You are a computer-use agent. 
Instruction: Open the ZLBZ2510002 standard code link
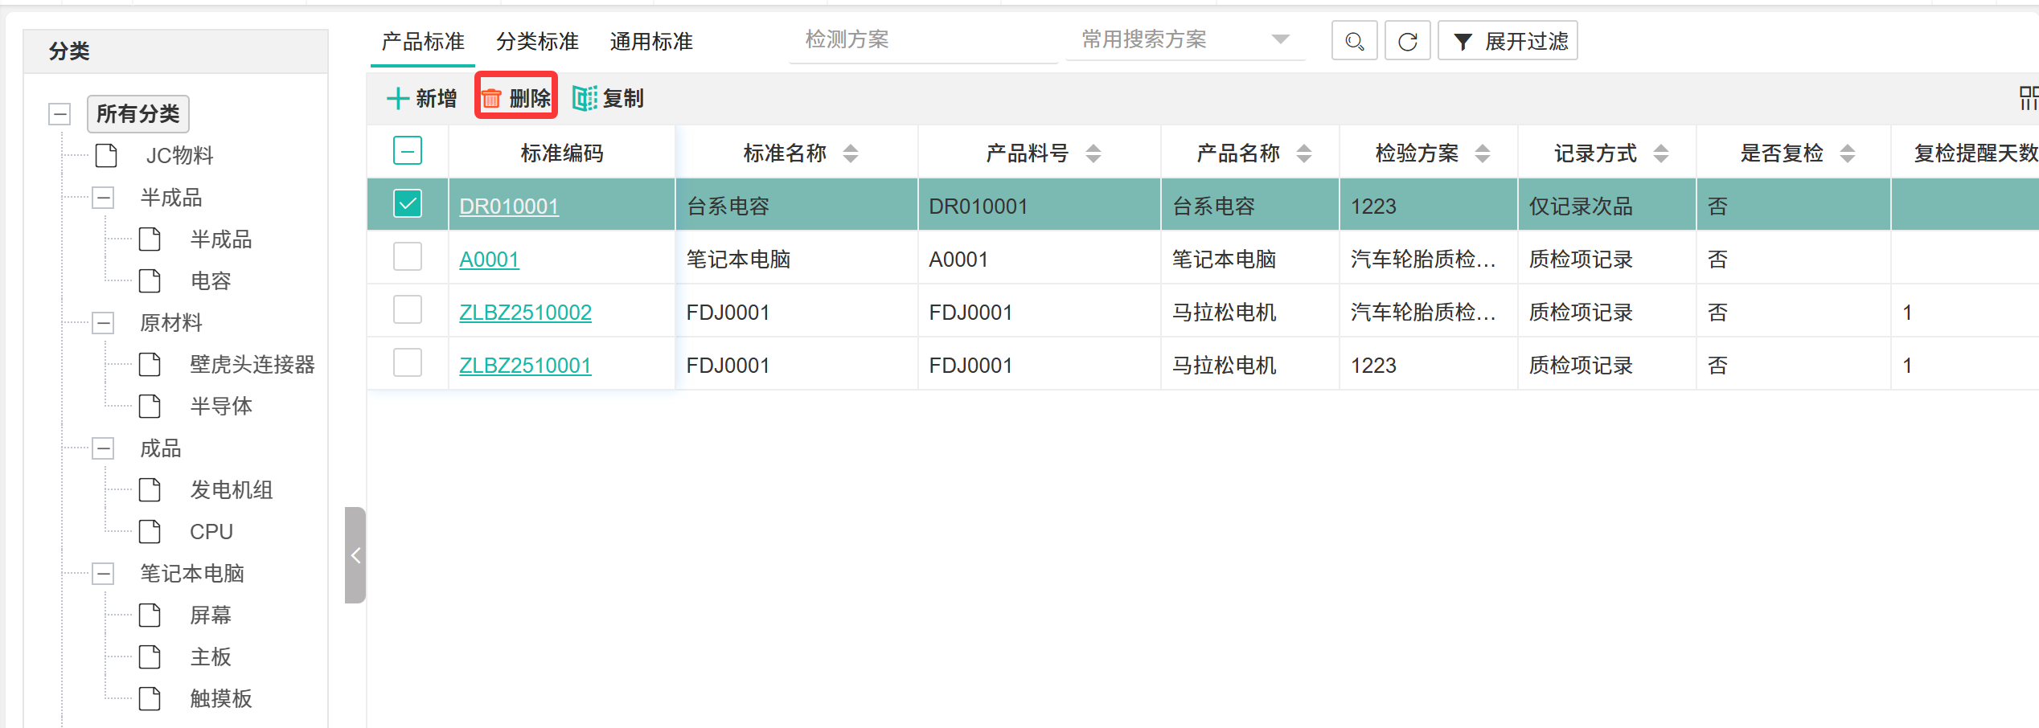point(525,313)
